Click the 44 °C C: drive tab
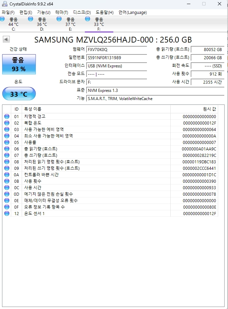 14,24
